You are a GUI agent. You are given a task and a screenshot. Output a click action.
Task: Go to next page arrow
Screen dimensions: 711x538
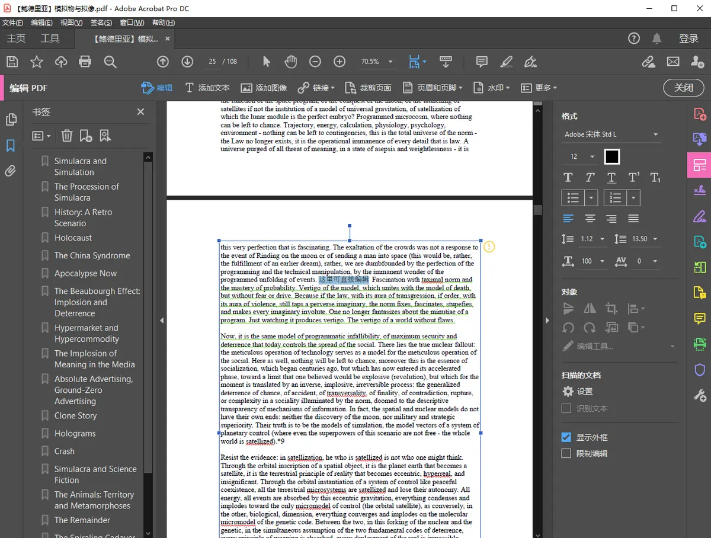187,62
